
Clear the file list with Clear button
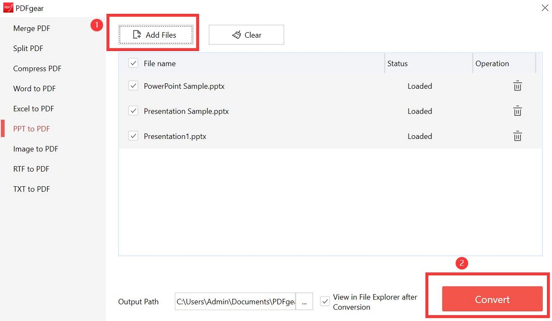246,34
